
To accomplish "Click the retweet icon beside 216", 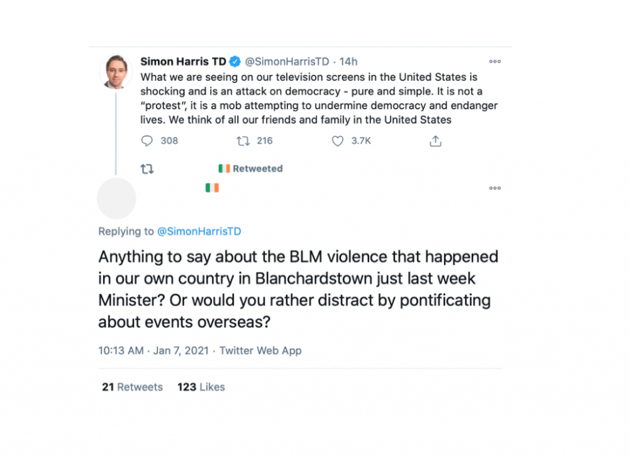I will [243, 141].
